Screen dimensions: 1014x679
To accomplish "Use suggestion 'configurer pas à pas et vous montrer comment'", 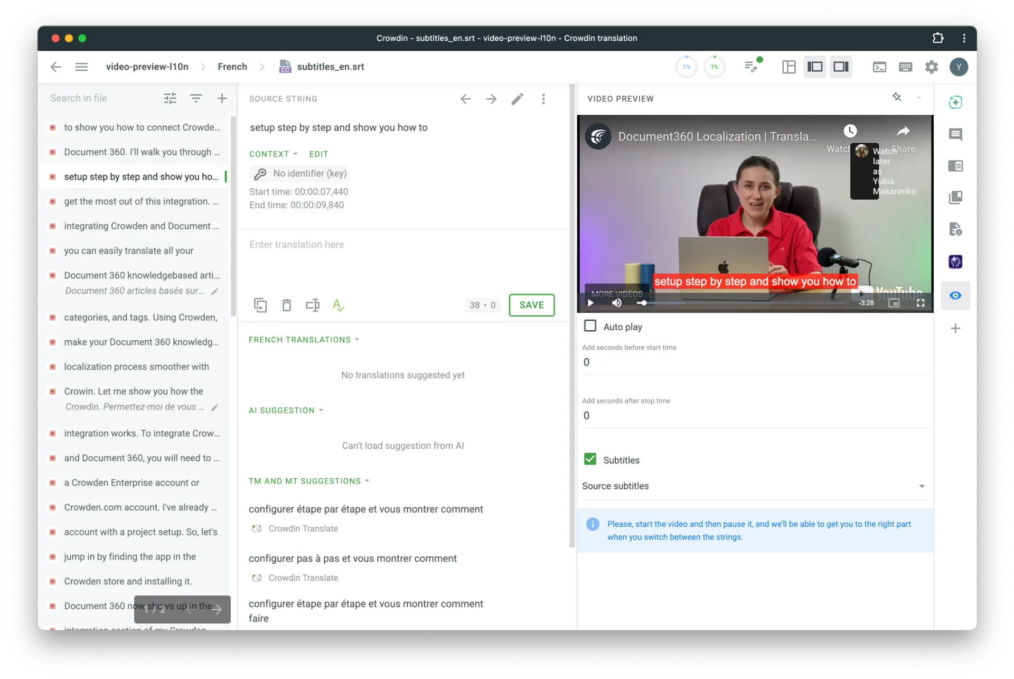I will pyautogui.click(x=352, y=559).
